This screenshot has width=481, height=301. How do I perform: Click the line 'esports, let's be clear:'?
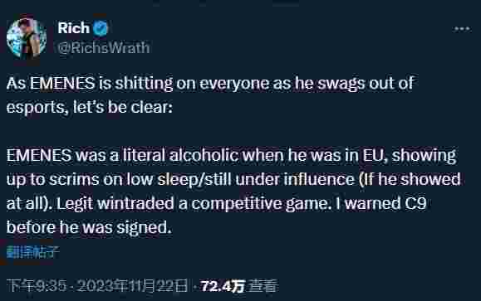click(x=90, y=107)
